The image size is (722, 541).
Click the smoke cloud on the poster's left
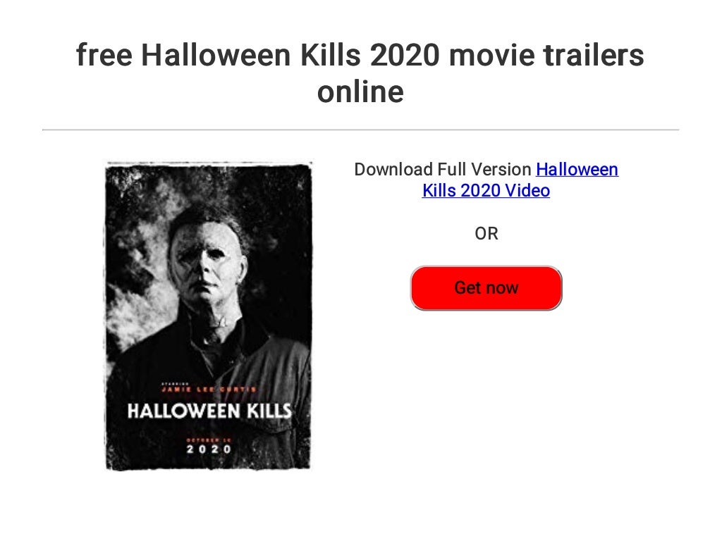tap(137, 294)
